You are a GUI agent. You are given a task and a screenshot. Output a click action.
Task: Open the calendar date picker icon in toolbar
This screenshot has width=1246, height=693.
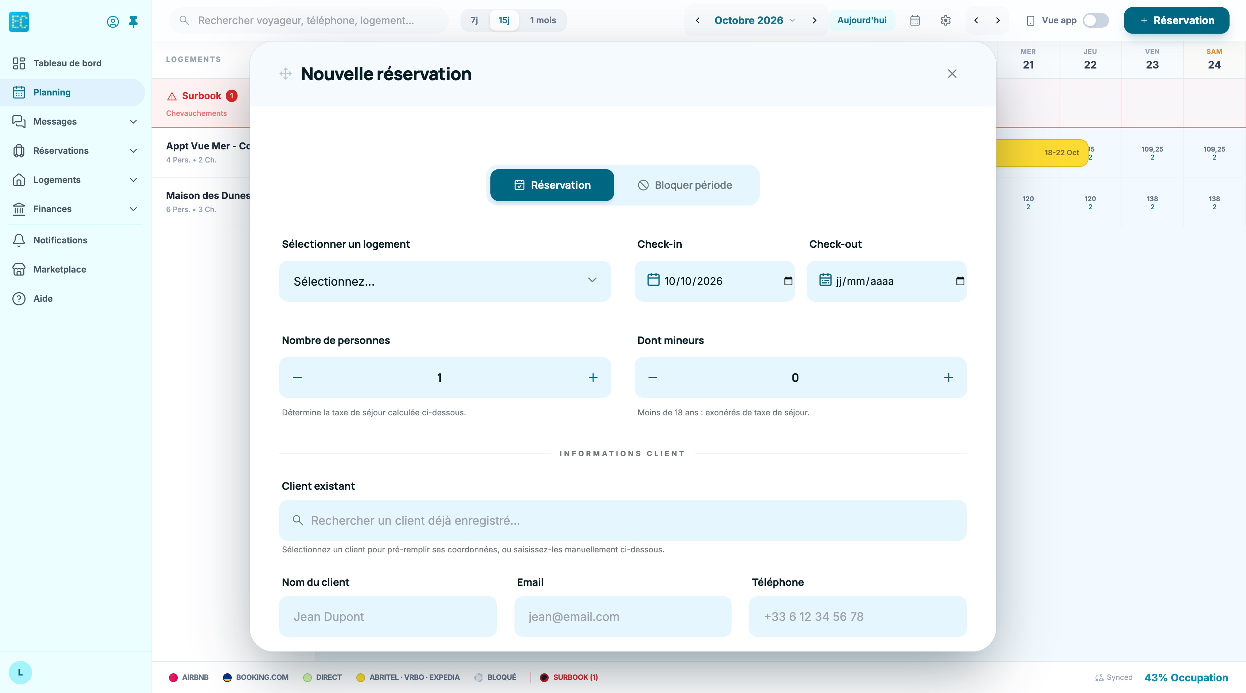click(x=915, y=20)
